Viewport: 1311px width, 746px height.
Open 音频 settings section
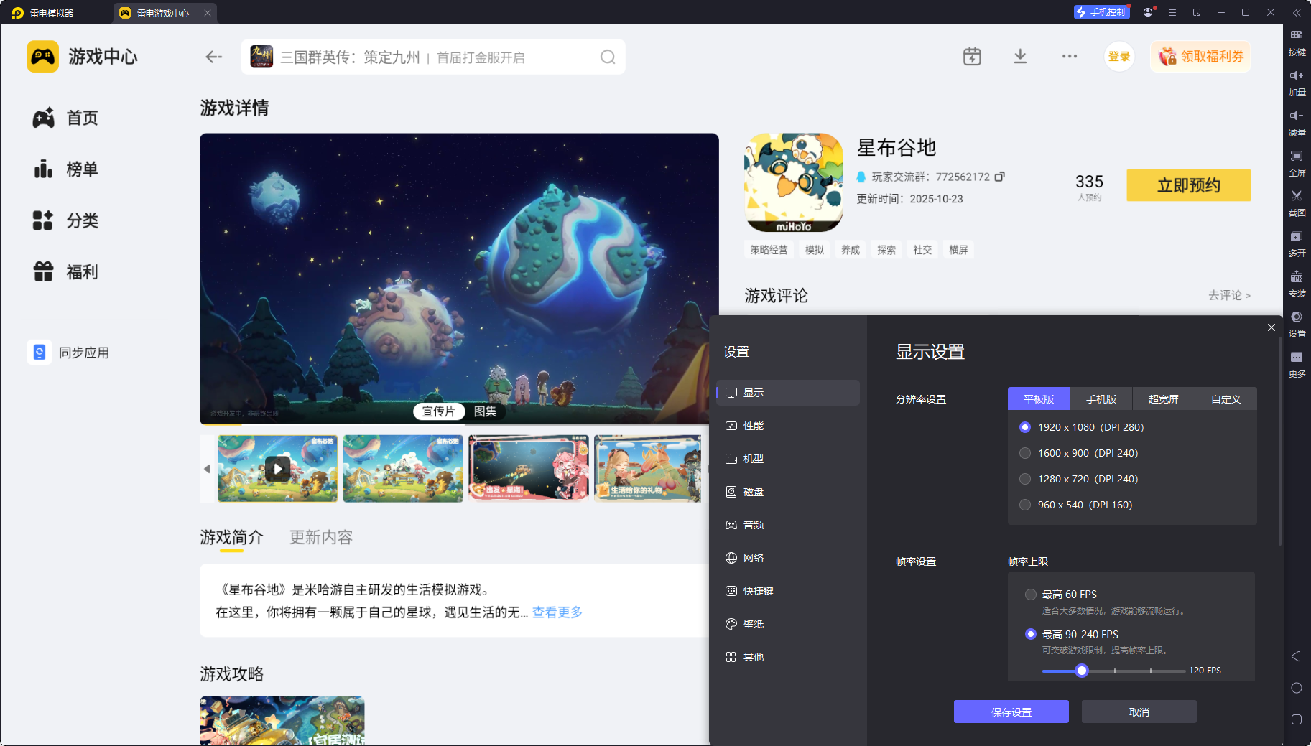pyautogui.click(x=788, y=525)
